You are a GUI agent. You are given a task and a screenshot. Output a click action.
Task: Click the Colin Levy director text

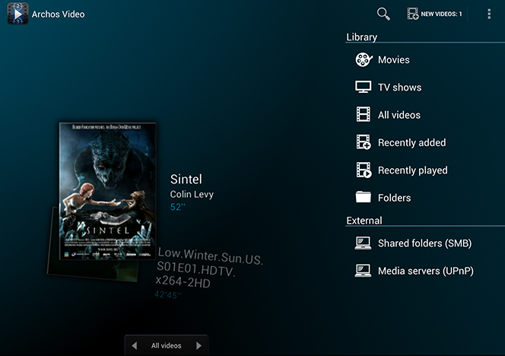(192, 194)
